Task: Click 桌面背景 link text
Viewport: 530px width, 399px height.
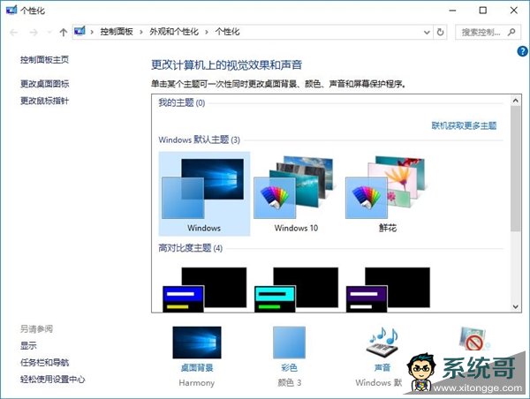Action: pos(197,367)
